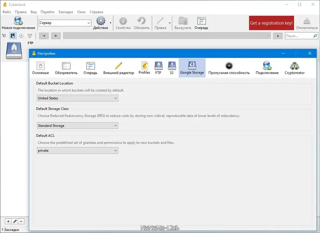
Task: Expand the Правка toolbar dropdown arrow
Action: click(170, 23)
